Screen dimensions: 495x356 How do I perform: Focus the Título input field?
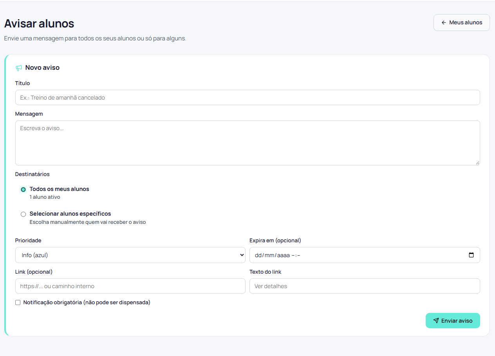click(x=247, y=98)
